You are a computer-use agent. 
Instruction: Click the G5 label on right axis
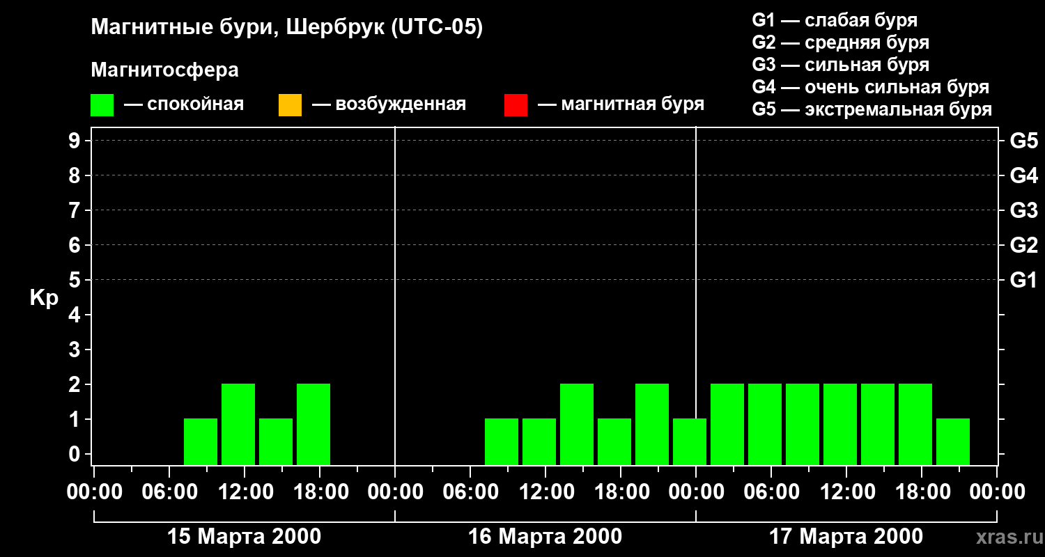pos(1023,141)
